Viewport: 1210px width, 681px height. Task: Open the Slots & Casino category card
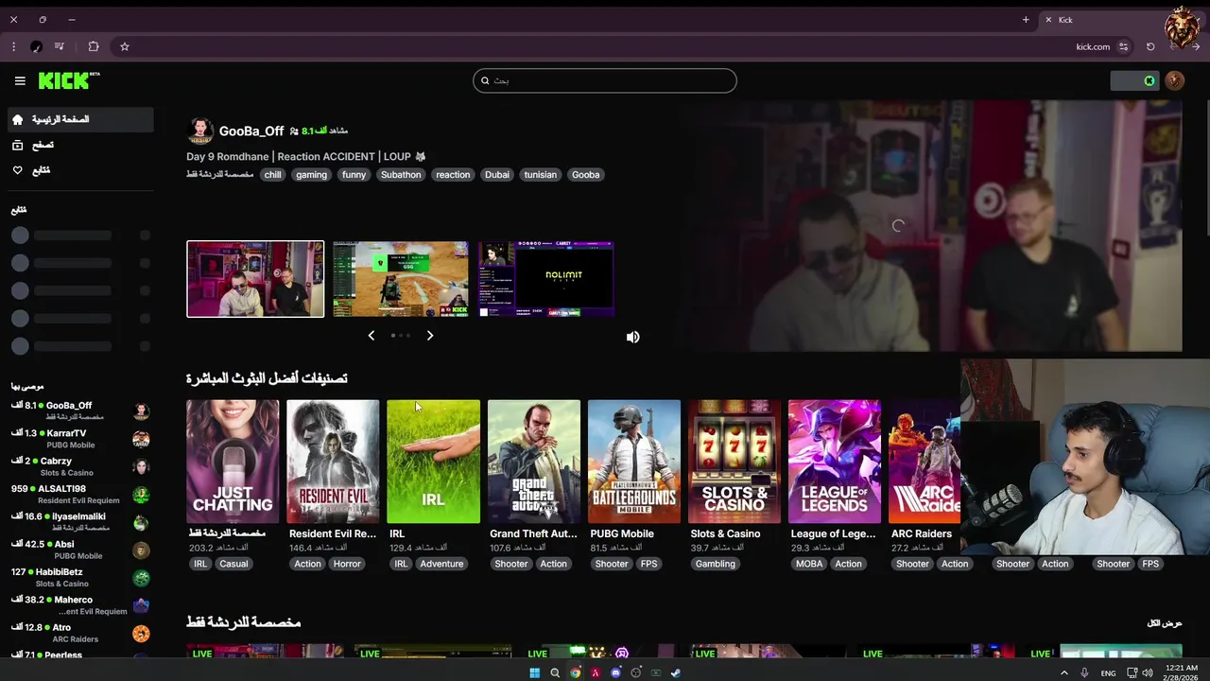click(x=735, y=462)
